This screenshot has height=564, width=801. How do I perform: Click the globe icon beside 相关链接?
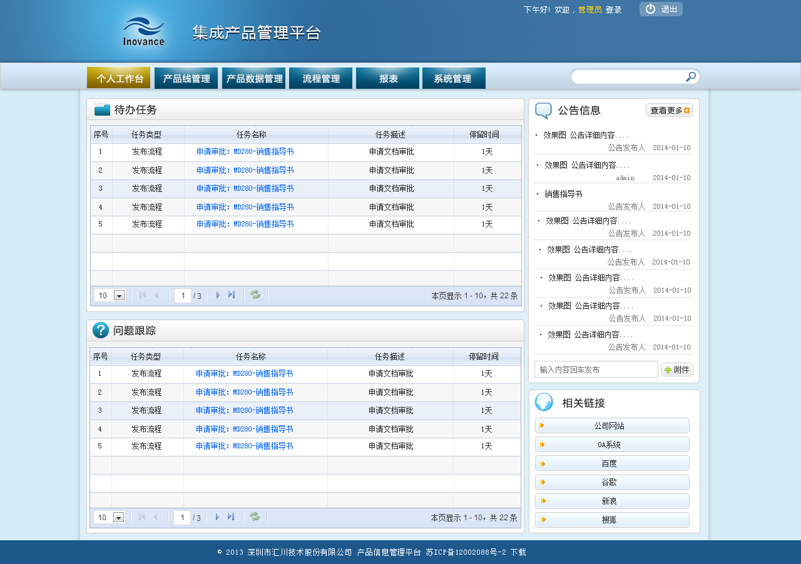tap(544, 402)
